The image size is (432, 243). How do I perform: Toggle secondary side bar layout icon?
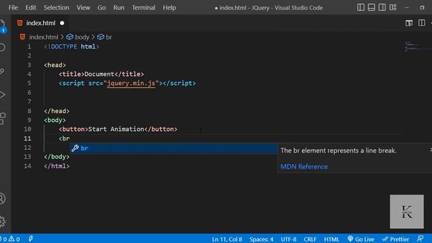pyautogui.click(x=382, y=7)
